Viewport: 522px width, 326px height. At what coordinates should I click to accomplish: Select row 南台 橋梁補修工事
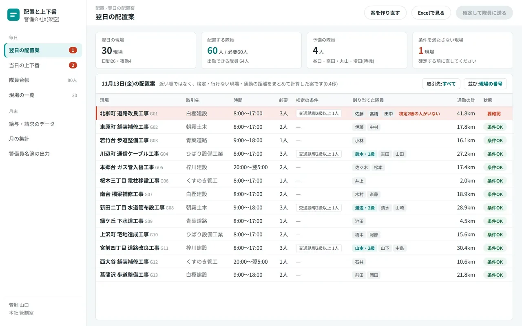304,194
